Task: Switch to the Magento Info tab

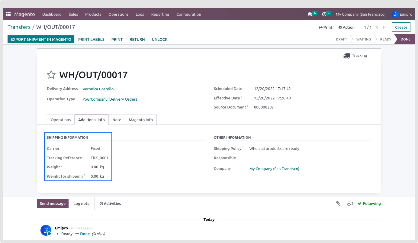Action: coord(141,120)
